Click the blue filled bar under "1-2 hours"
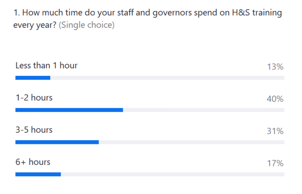Screen dimensions: 302x194 [x=69, y=110]
